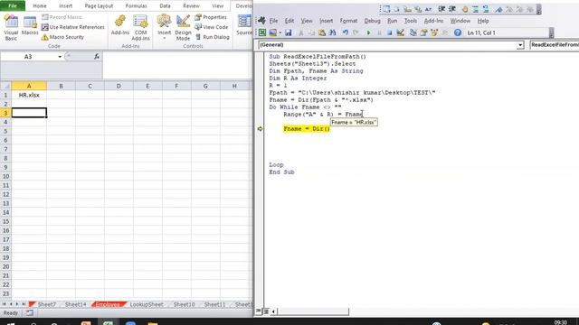Click Run Dialog in Controls group

coord(213,37)
